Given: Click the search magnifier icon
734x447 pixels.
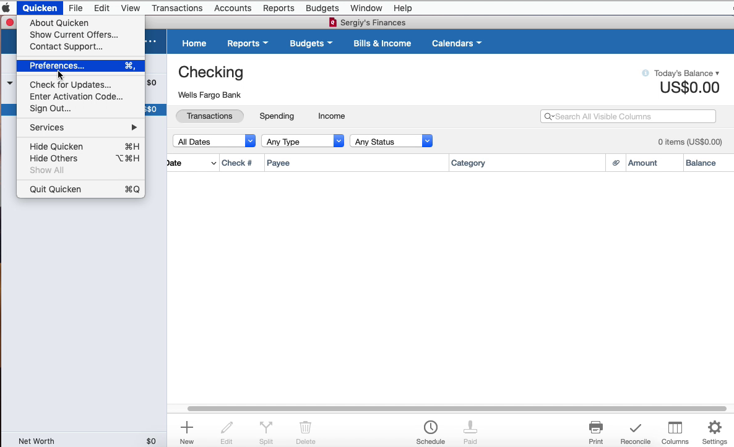Looking at the screenshot, I should click(548, 116).
